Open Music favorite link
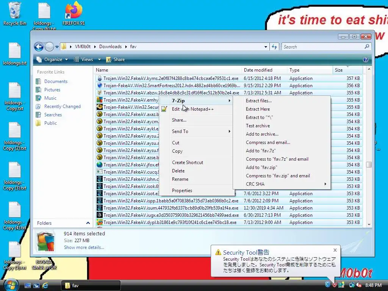 point(50,98)
